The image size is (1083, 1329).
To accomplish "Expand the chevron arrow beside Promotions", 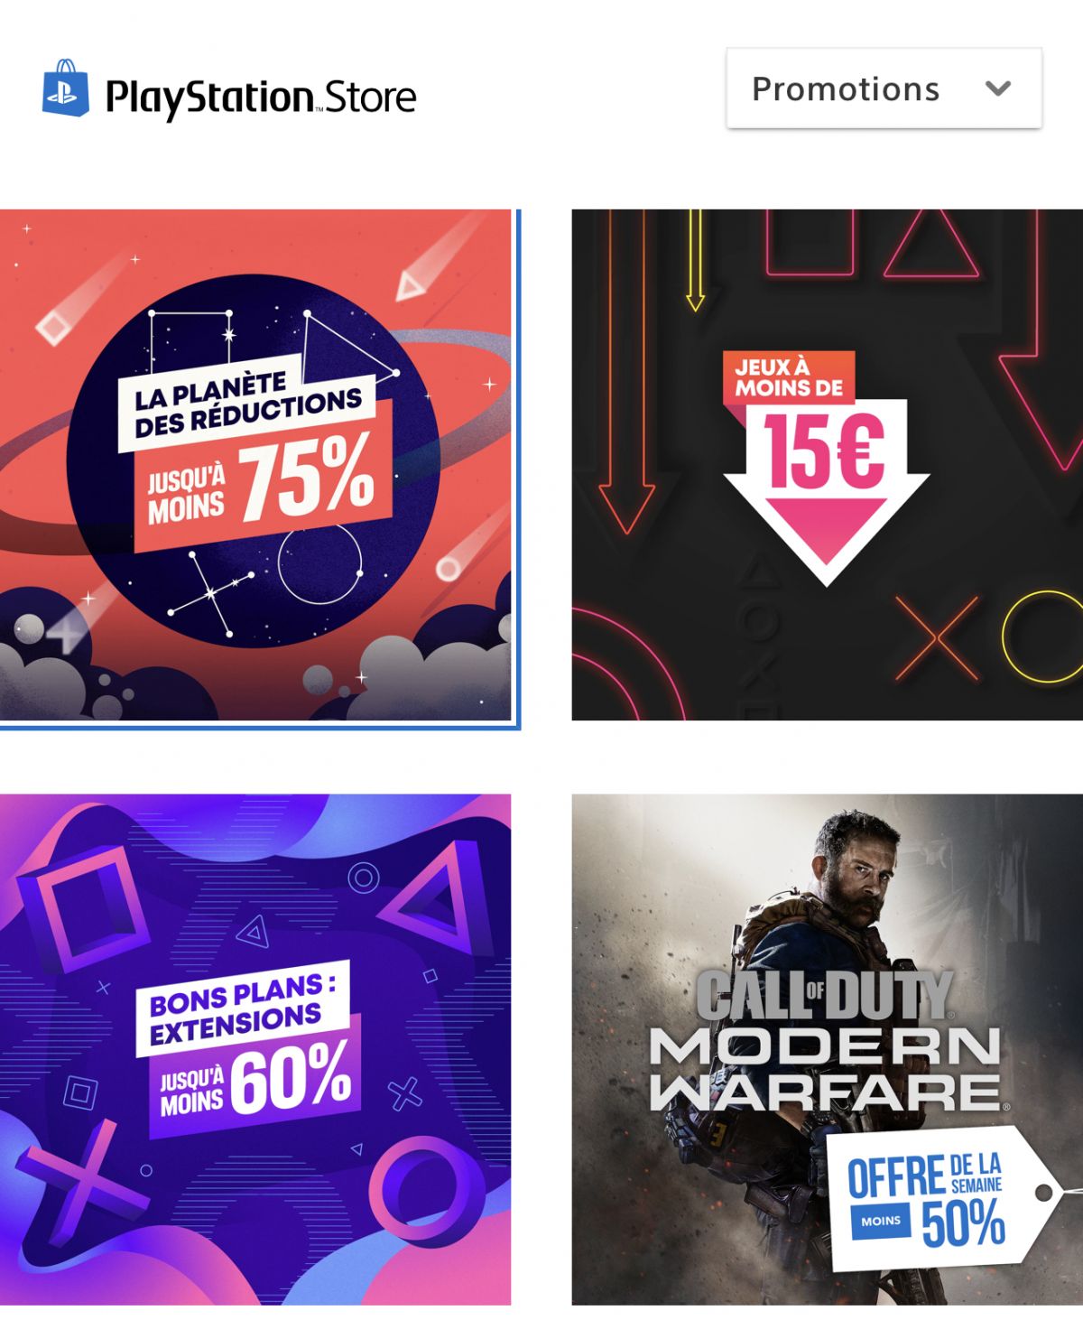I will click(997, 88).
